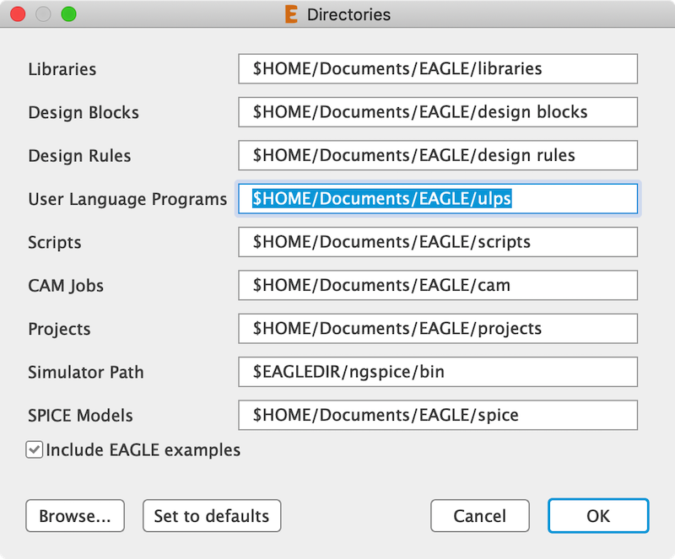Click the Libraries path field
Image resolution: width=675 pixels, height=559 pixels.
[438, 69]
